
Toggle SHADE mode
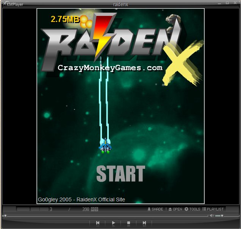click(155, 209)
